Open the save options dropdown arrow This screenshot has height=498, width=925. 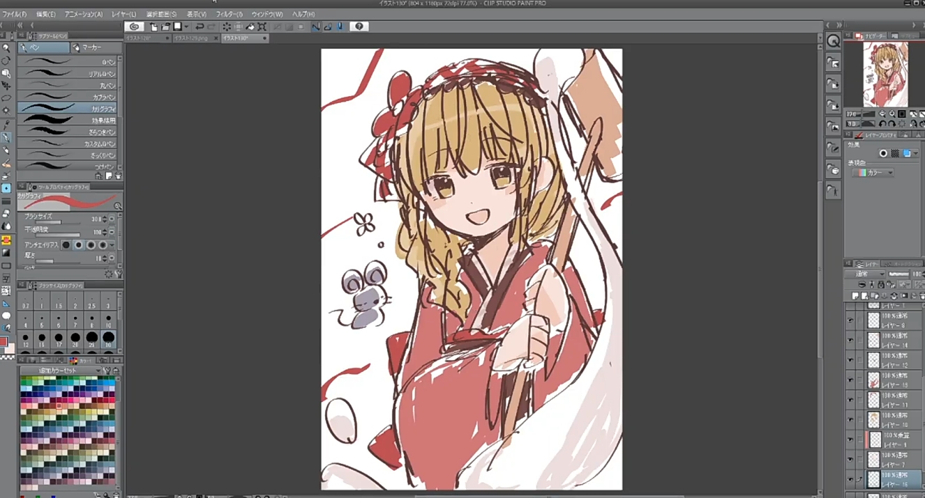[x=186, y=26]
